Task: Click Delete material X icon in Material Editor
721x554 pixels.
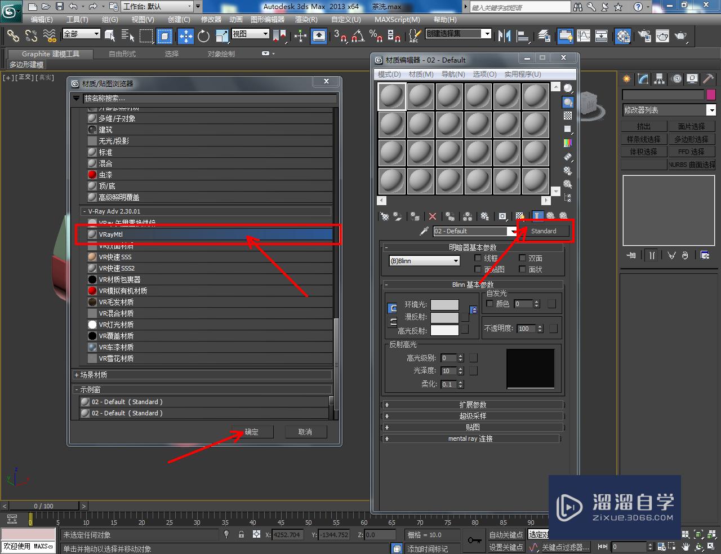Action: coord(433,216)
